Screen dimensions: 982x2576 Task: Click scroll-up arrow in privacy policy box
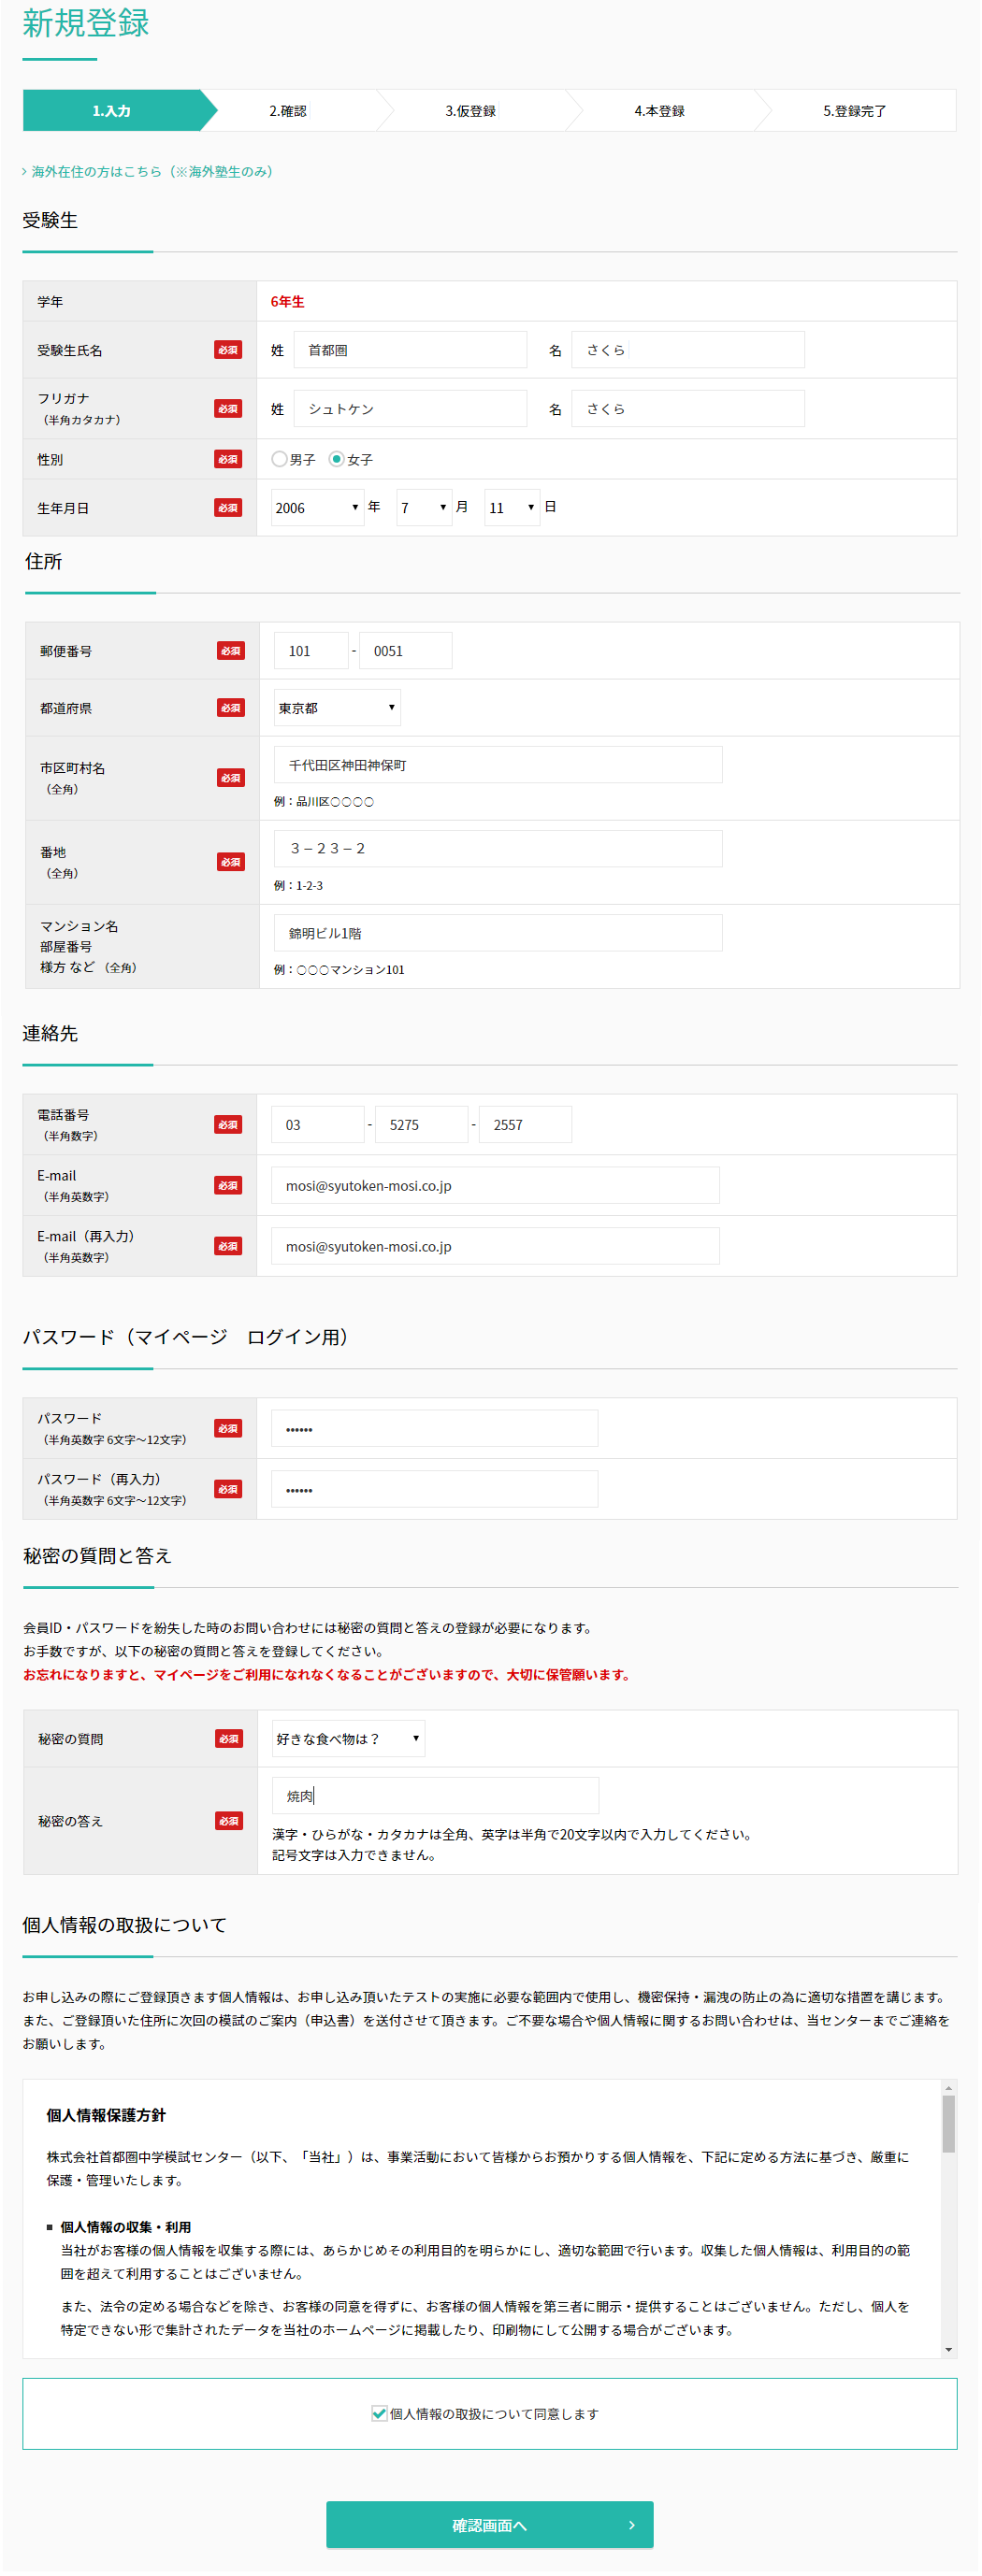[x=948, y=2088]
